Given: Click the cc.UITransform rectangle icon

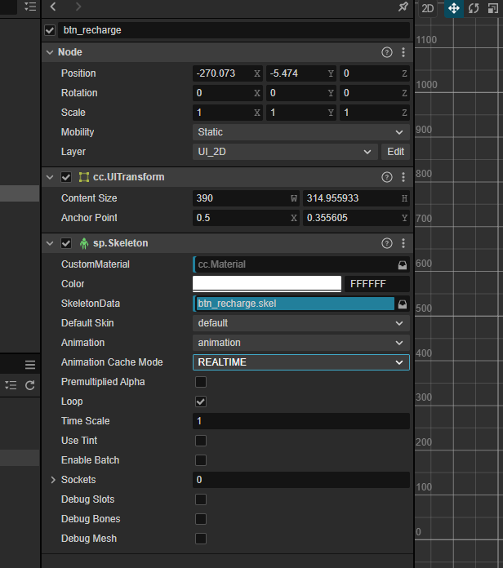Looking at the screenshot, I should pos(84,177).
